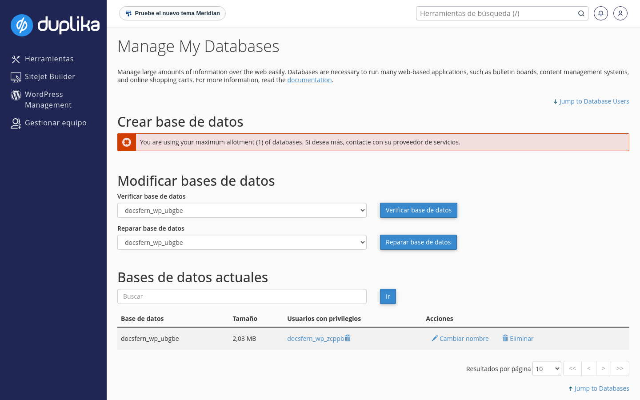Viewport: 640px width, 400px height.
Task: Jump to Databases link
Action: point(599,388)
